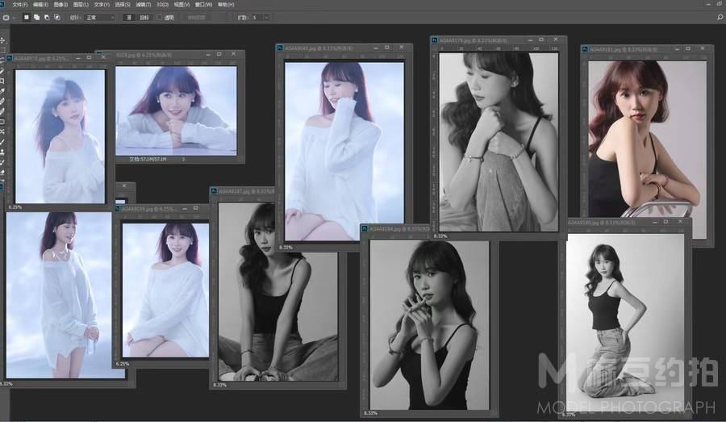
Task: Click the AG4A9184.jpg canvas image
Action: 429,324
